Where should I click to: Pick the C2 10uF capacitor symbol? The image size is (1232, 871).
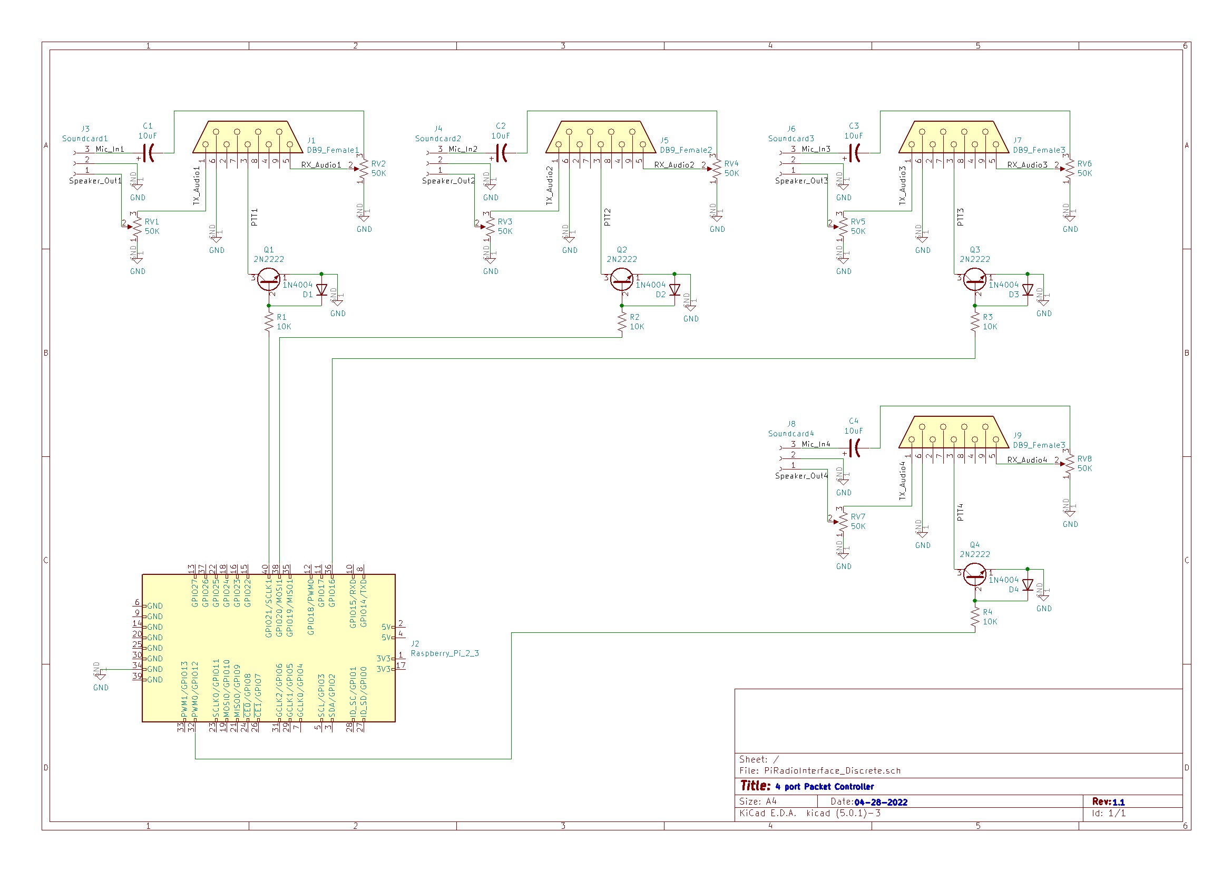pos(503,153)
